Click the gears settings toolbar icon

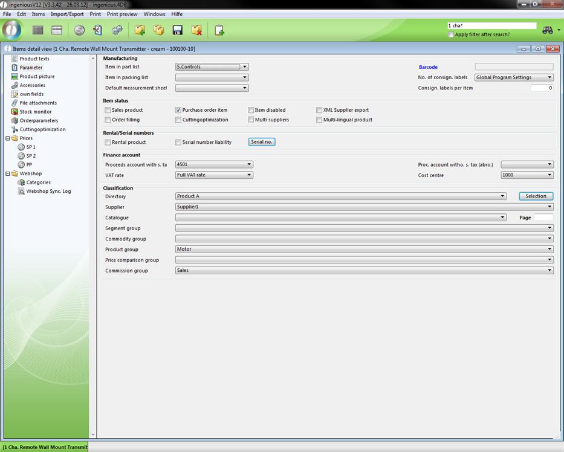(117, 30)
